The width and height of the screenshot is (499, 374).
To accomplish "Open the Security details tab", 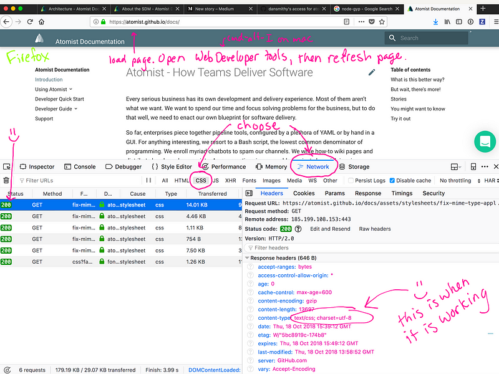I will (434, 193).
